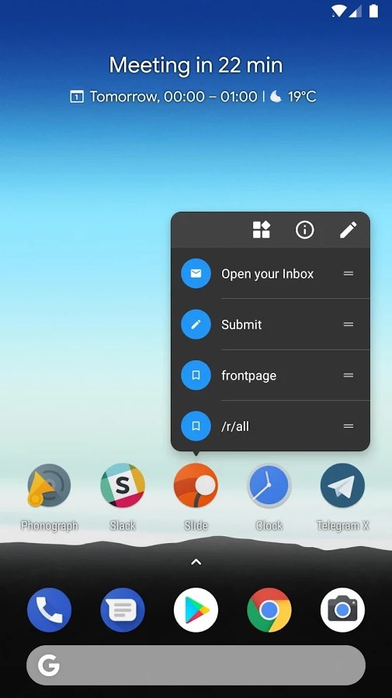Viewport: 392px width, 698px height.
Task: Select the /r/all shortcut
Action: (270, 426)
